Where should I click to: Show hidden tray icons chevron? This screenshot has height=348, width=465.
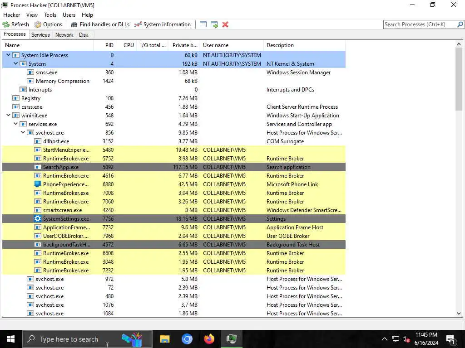click(x=384, y=339)
